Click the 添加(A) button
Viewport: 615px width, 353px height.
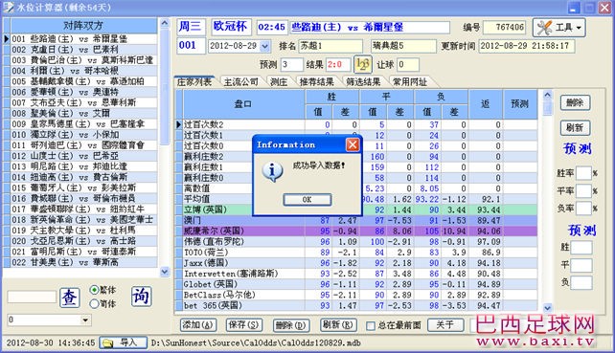coord(197,325)
